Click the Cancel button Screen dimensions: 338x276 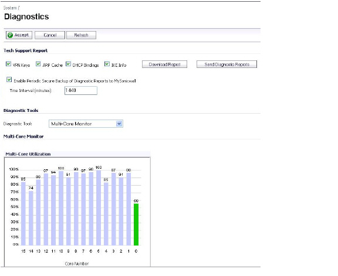coord(50,35)
